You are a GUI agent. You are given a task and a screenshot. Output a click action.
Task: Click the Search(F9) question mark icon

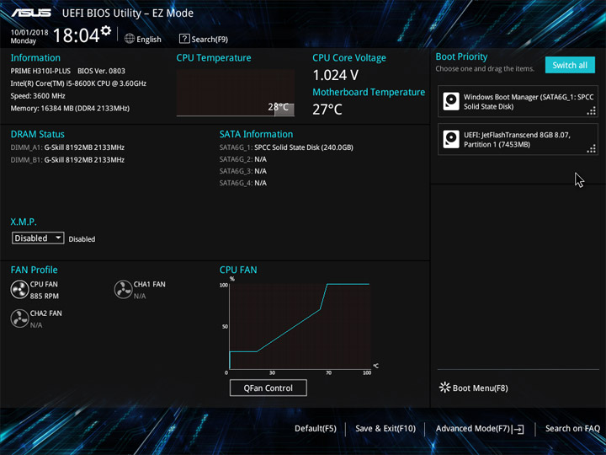click(x=184, y=39)
